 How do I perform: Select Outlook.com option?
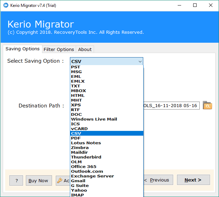(x=107, y=172)
